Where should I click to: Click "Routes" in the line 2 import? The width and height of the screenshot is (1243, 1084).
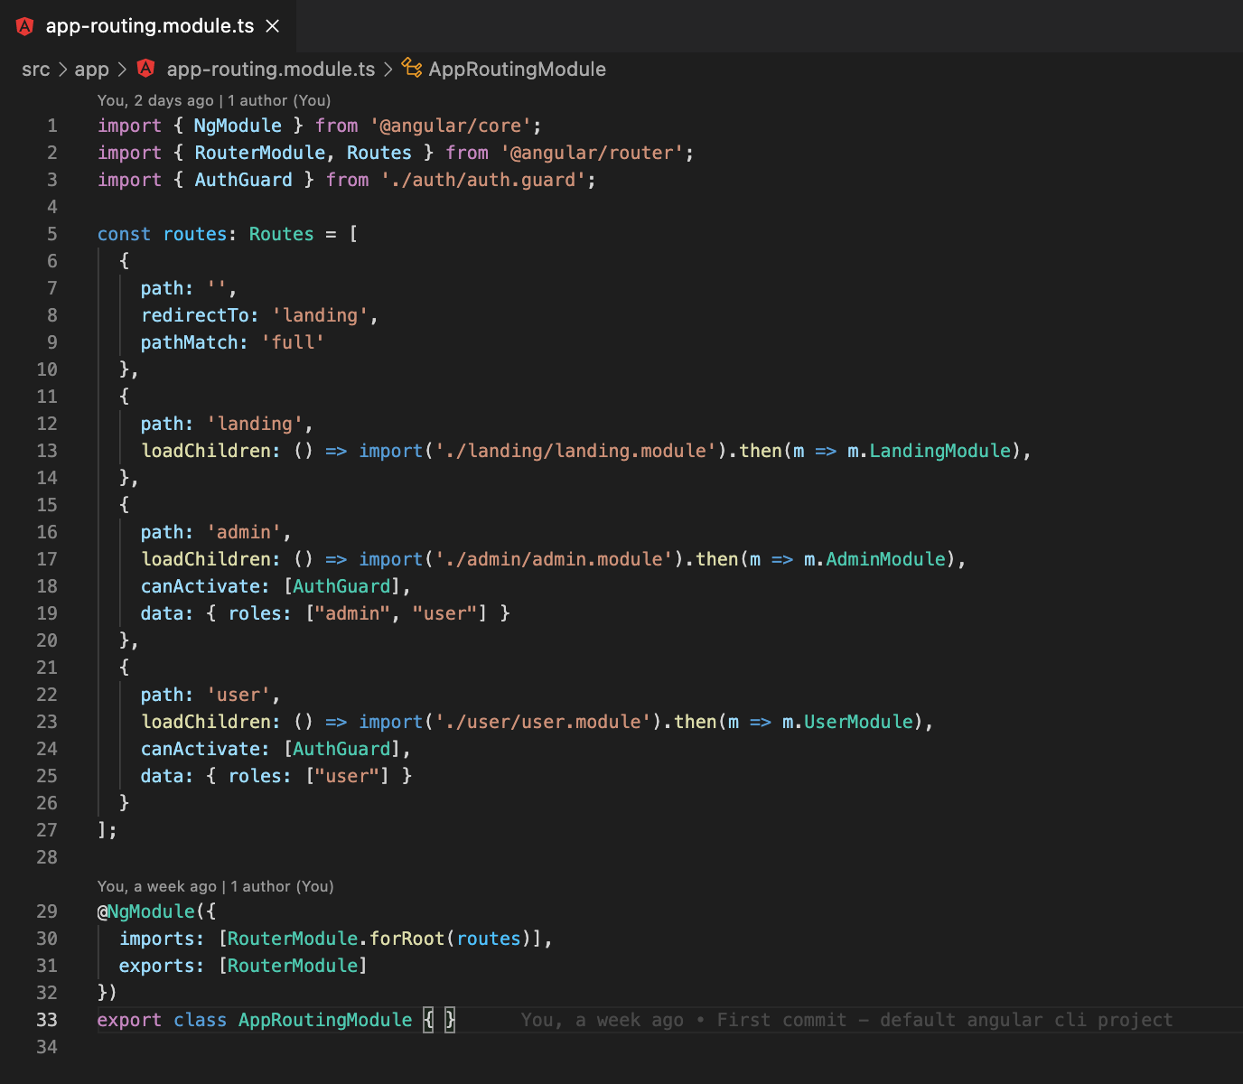tap(379, 153)
